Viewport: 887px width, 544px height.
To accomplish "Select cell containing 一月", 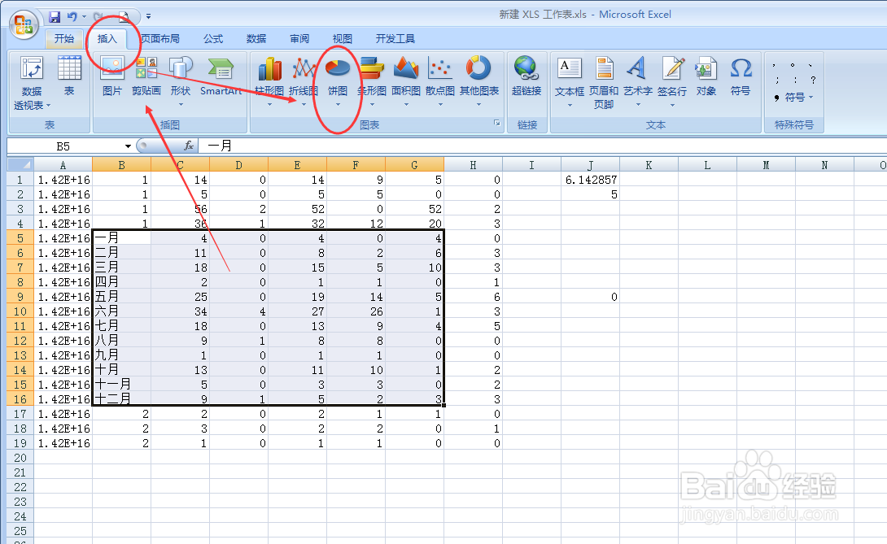I will tap(121, 238).
